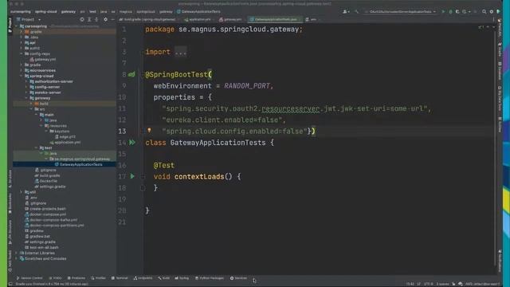Image resolution: width=510 pixels, height=287 pixels.
Task: Select se.magnus.springcloud.gateway package in tree
Action: pos(82,159)
